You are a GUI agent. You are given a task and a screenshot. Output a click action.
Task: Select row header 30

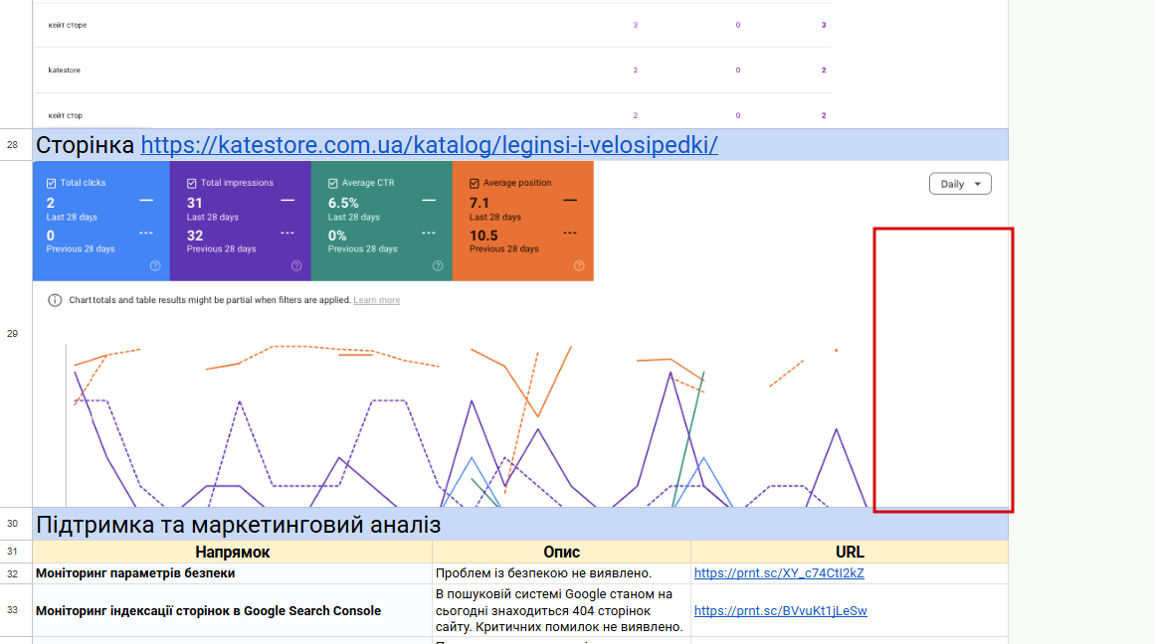13,524
